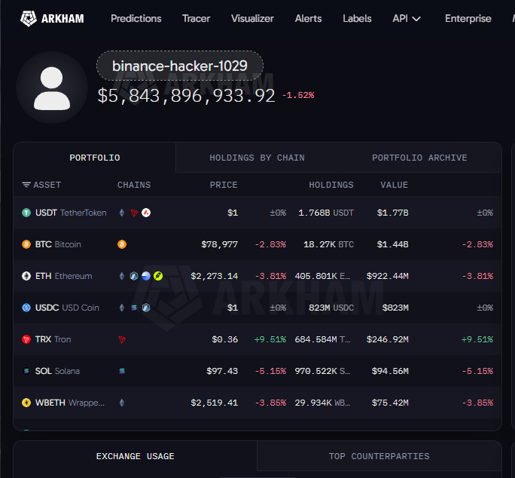
Task: Click the Ethereum chain icon in WBETH row
Action: [122, 403]
